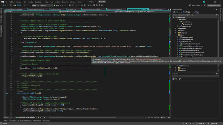The height and width of the screenshot is (125, 223).
Task: Open the Output tab at bottom
Action: [x=5, y=120]
